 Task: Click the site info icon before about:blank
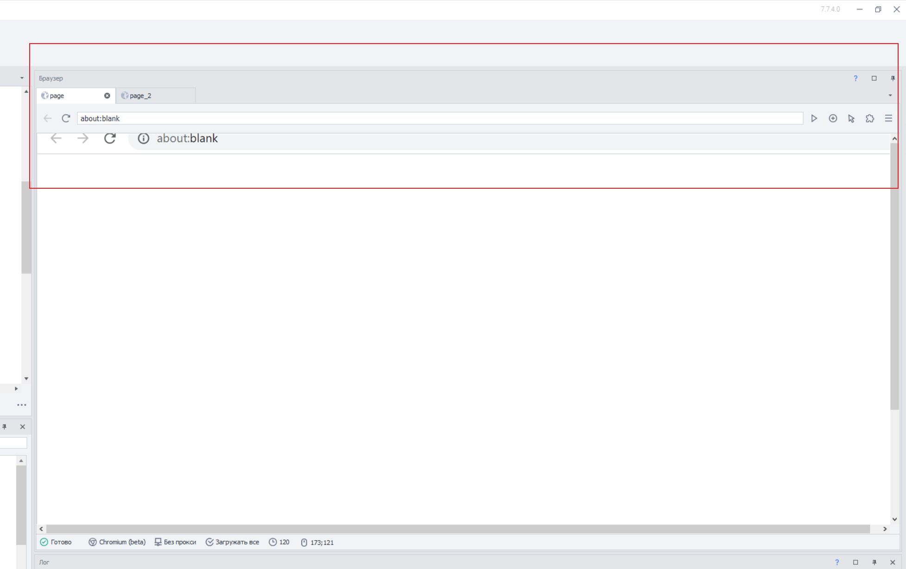click(x=143, y=138)
